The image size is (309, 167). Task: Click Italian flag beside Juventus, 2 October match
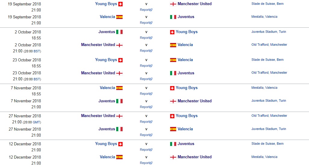pyautogui.click(x=119, y=32)
